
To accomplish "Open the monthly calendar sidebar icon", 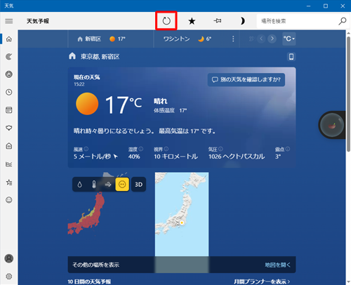I will click(x=9, y=110).
